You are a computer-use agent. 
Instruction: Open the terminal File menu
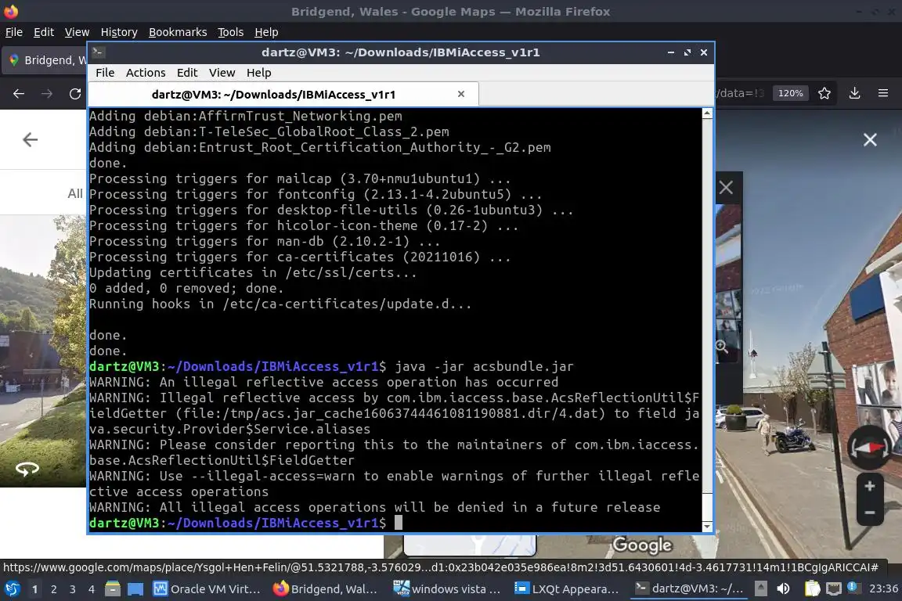pos(105,73)
